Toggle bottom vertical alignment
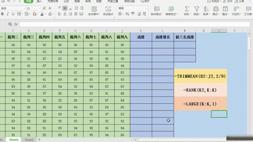253x142 pixels. [x=70, y=8]
